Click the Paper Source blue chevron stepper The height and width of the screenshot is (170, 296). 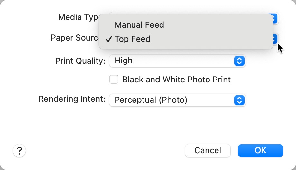[x=274, y=39]
